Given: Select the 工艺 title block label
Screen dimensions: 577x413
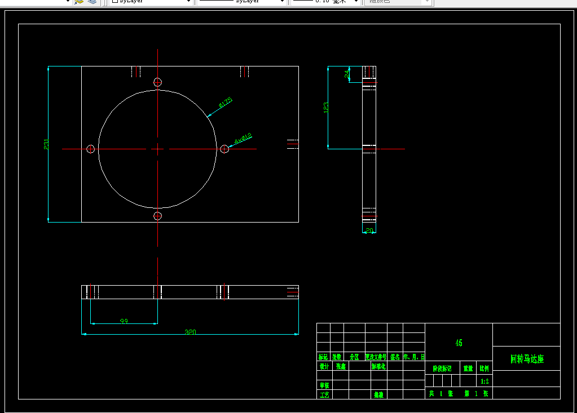Looking at the screenshot, I should tap(324, 395).
